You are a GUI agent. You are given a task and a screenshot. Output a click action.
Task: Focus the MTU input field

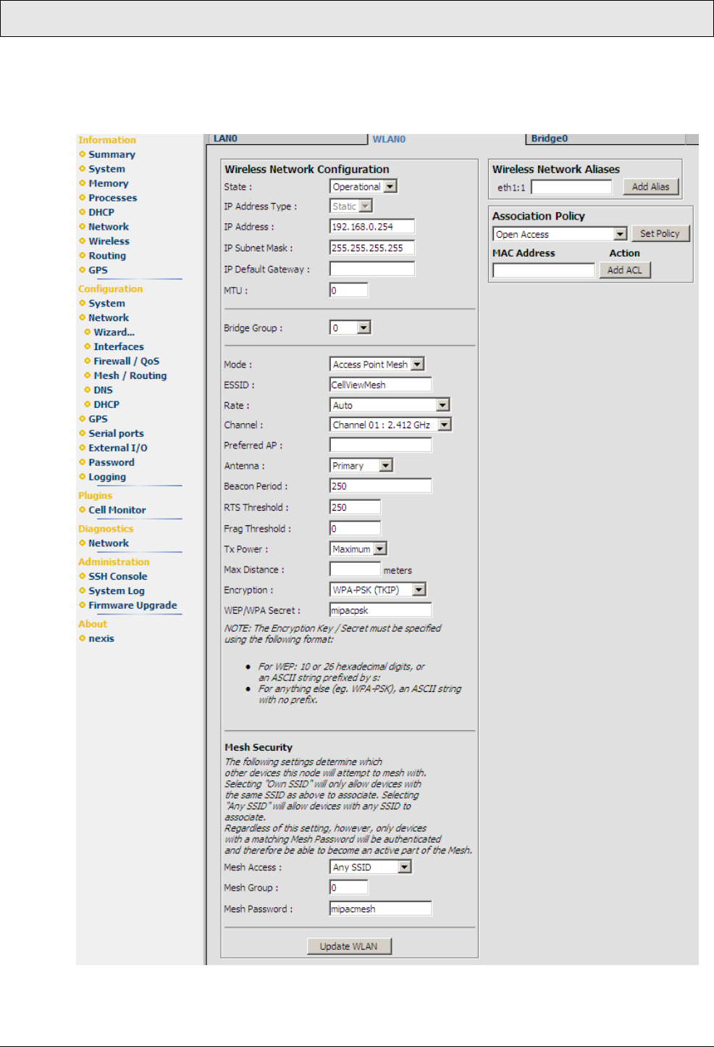349,291
